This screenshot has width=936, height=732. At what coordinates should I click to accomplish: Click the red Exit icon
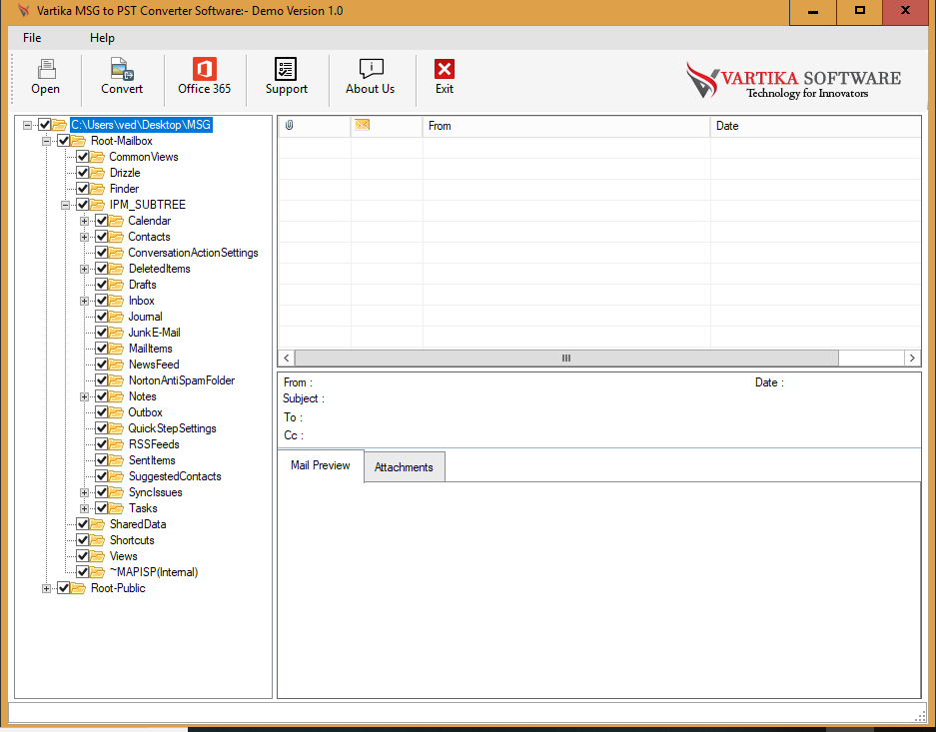(x=445, y=69)
